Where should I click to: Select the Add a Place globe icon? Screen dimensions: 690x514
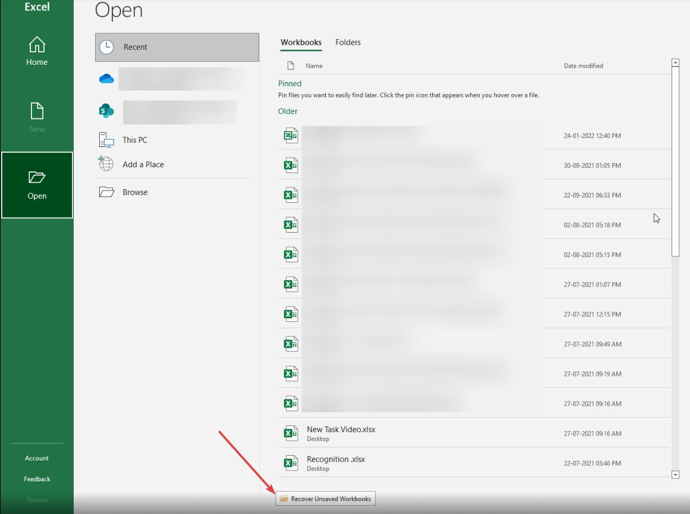click(106, 164)
